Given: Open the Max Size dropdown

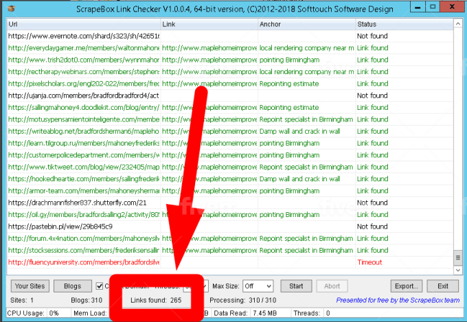Looking at the screenshot, I should point(258,286).
